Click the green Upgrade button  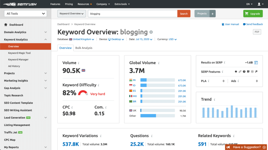point(253,14)
